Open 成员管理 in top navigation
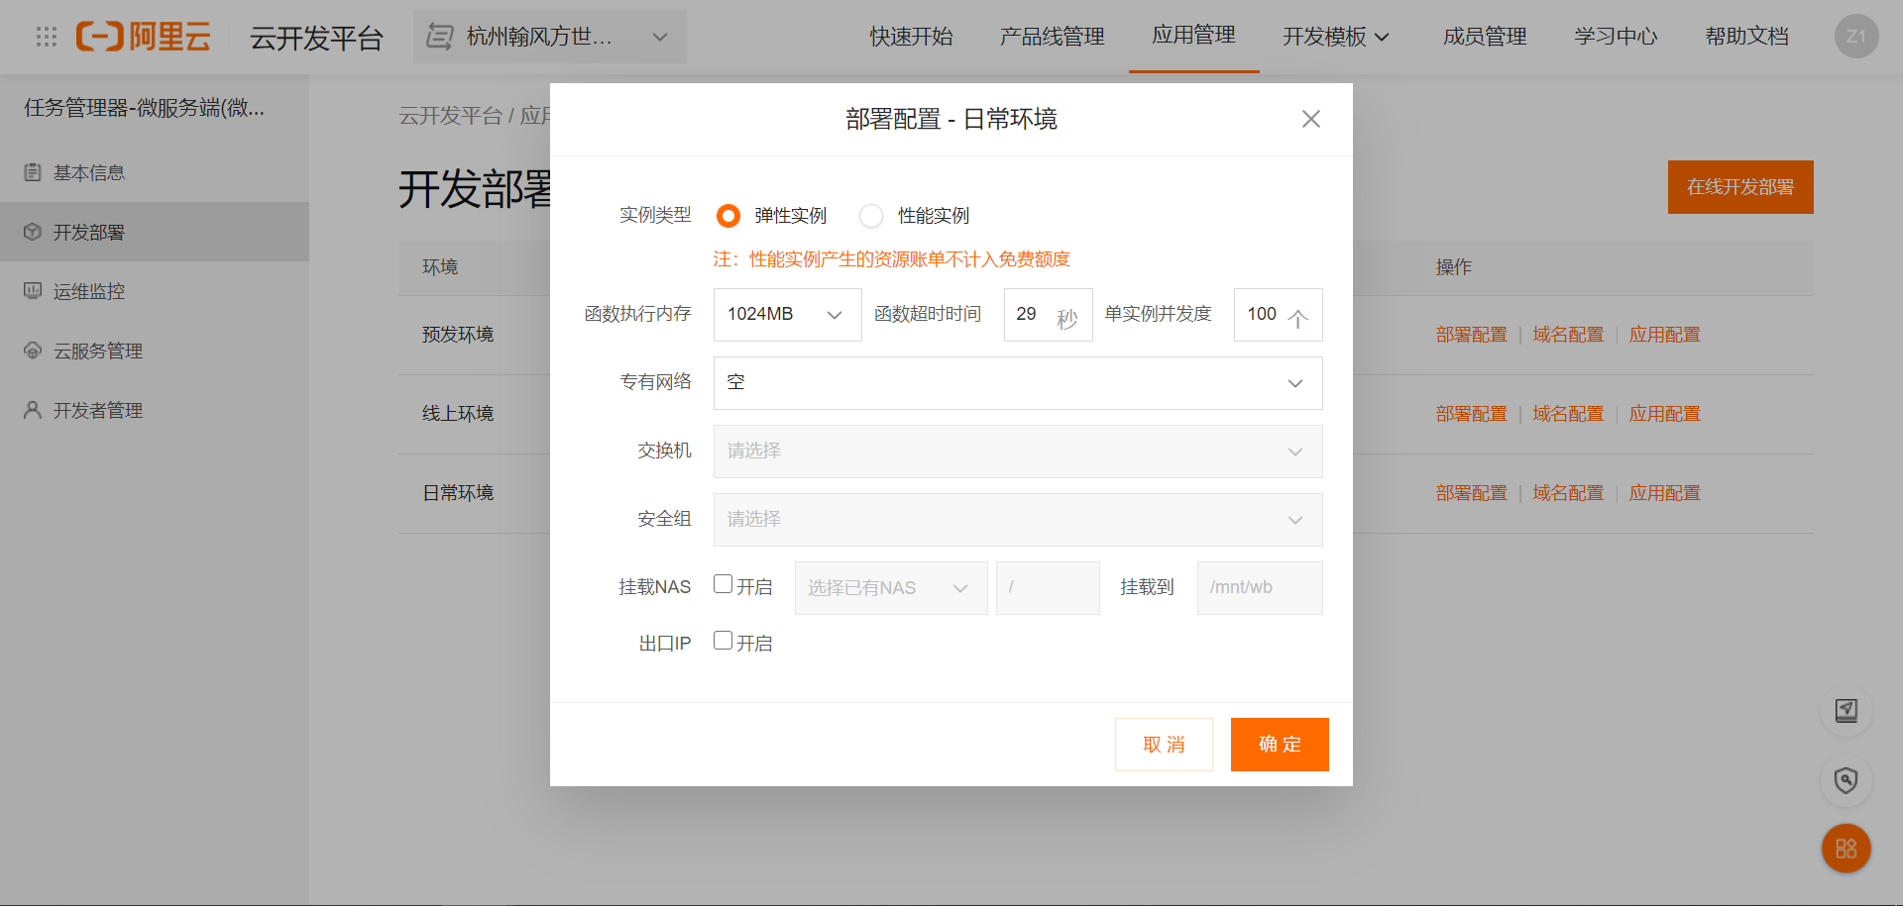This screenshot has width=1903, height=906. (x=1485, y=37)
